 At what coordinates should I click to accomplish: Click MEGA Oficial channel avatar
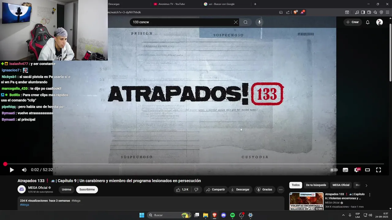click(x=21, y=189)
